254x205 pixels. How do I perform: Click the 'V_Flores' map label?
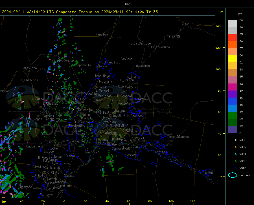click(47, 194)
